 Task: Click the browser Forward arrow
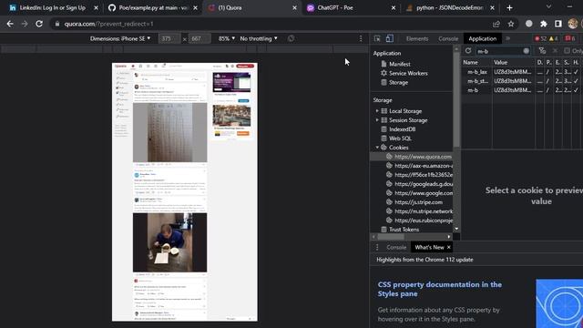click(x=25, y=24)
